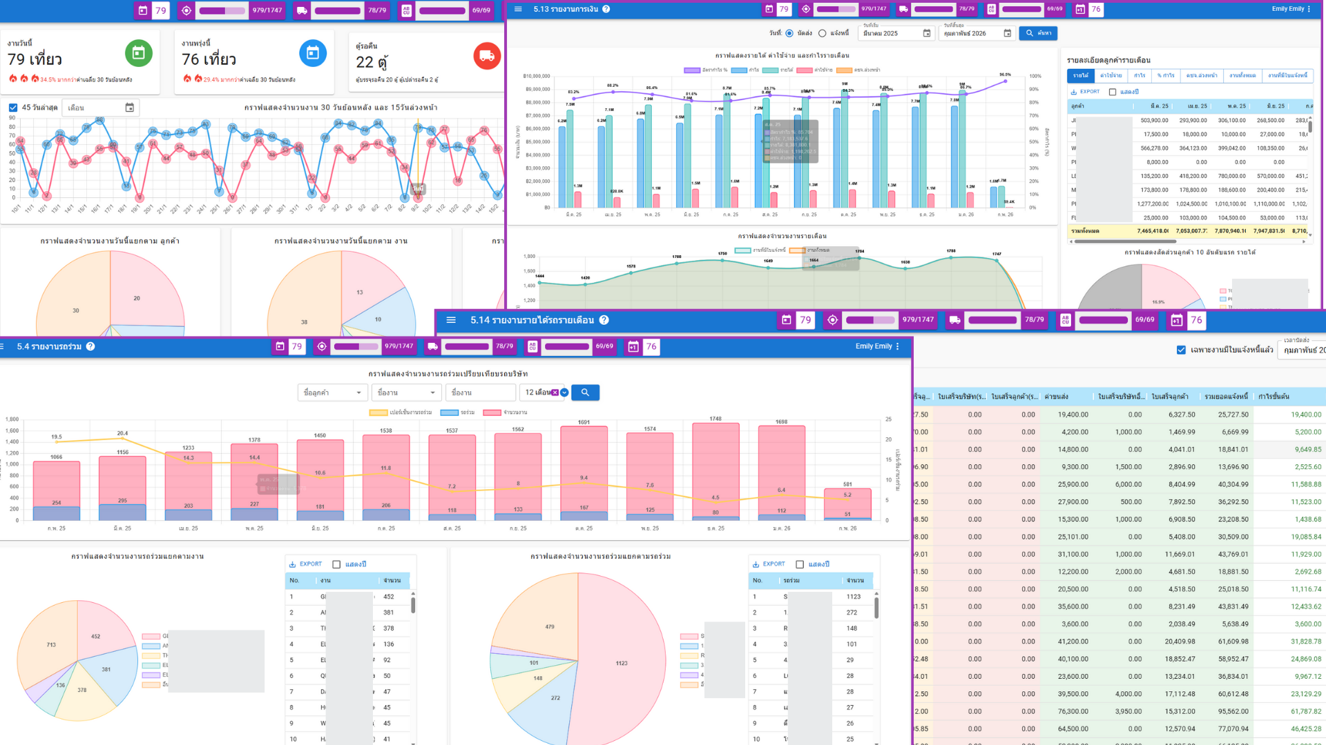1326x745 pixels.
Task: Select the % กำไร tab
Action: pos(1165,75)
